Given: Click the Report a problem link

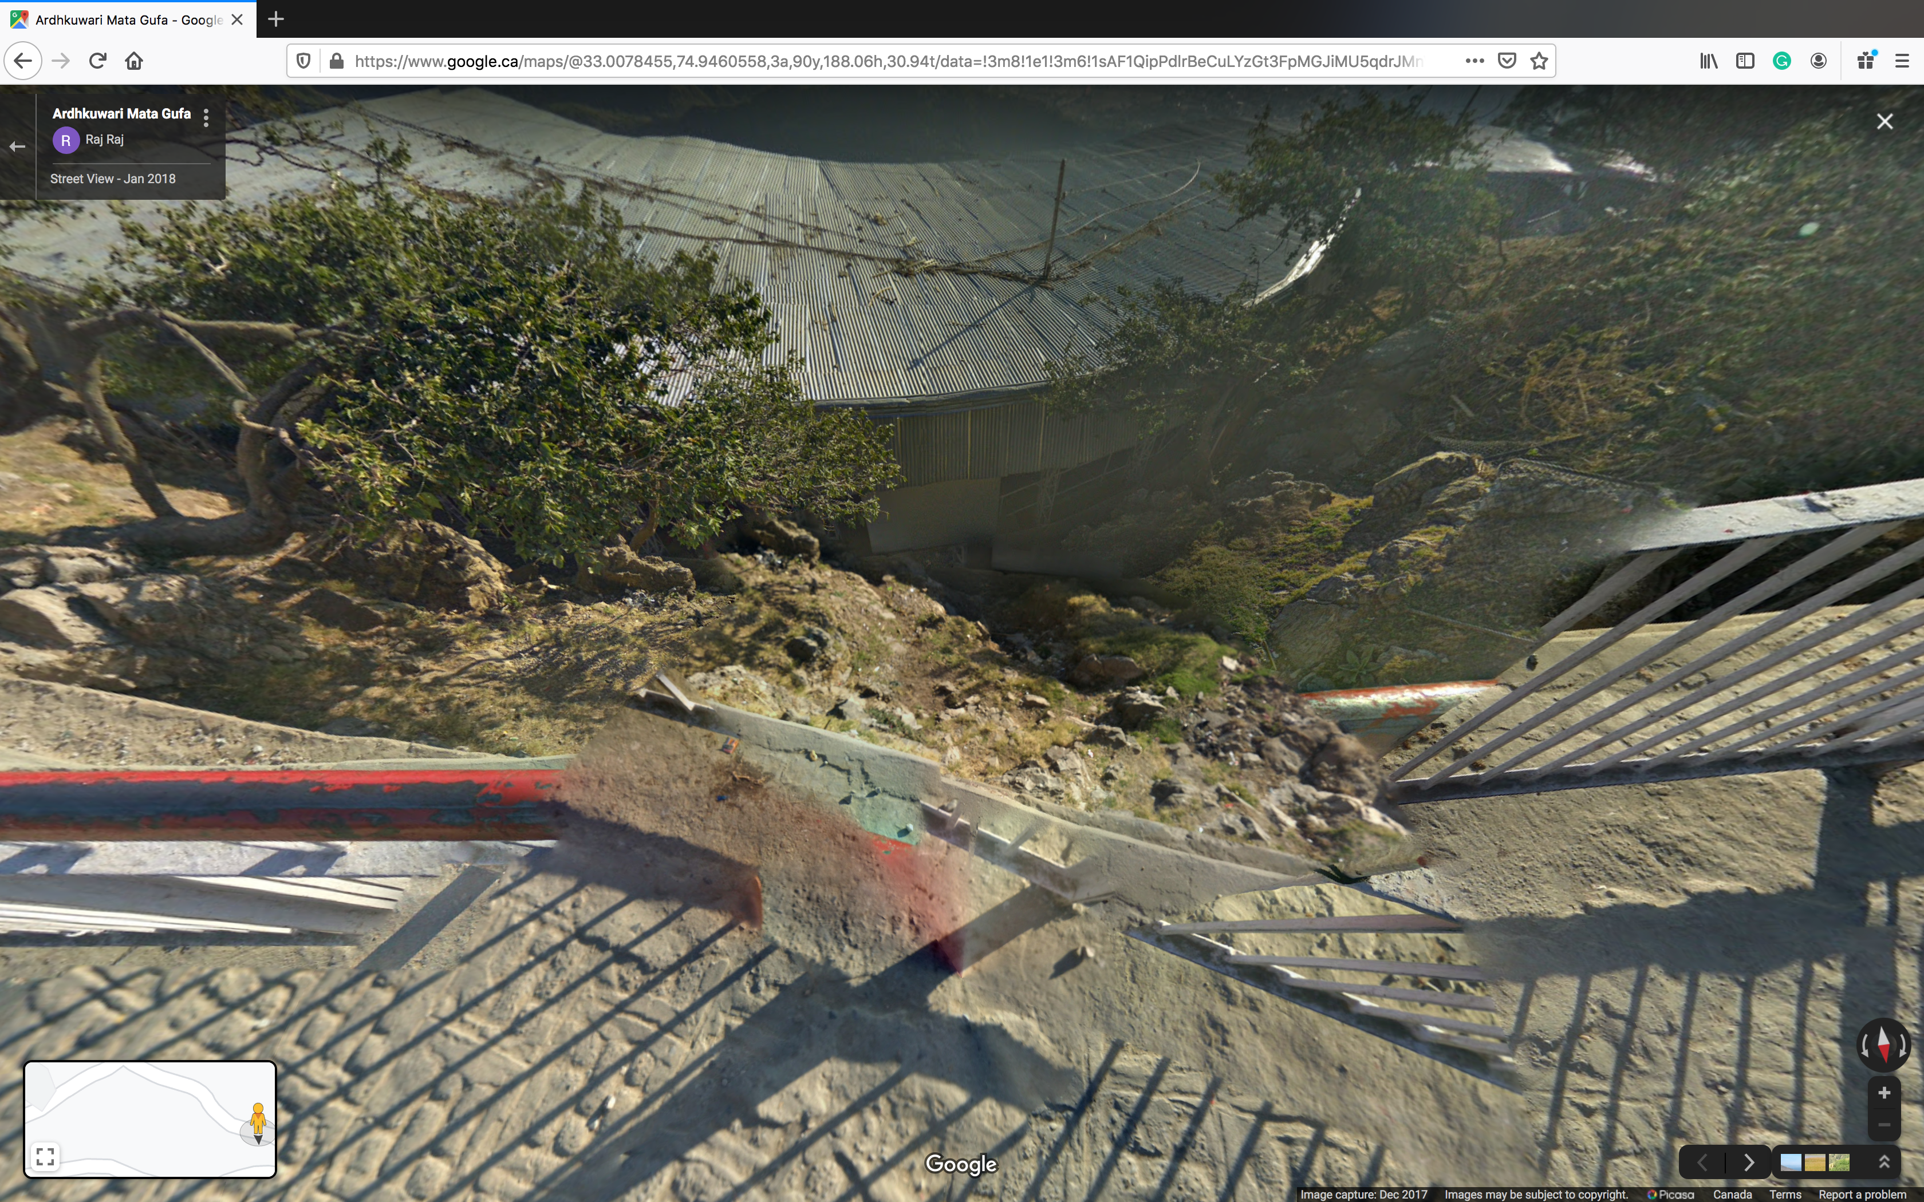Looking at the screenshot, I should point(1862,1194).
